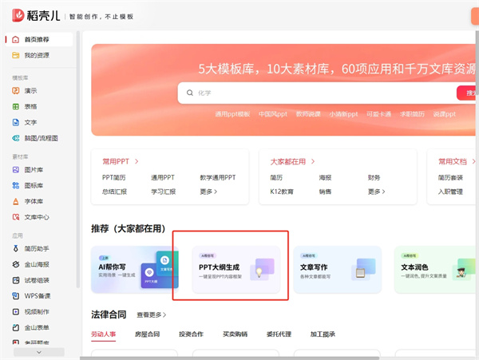Switch to 劳动人事 tab
This screenshot has width=479, height=360.
pos(103,334)
